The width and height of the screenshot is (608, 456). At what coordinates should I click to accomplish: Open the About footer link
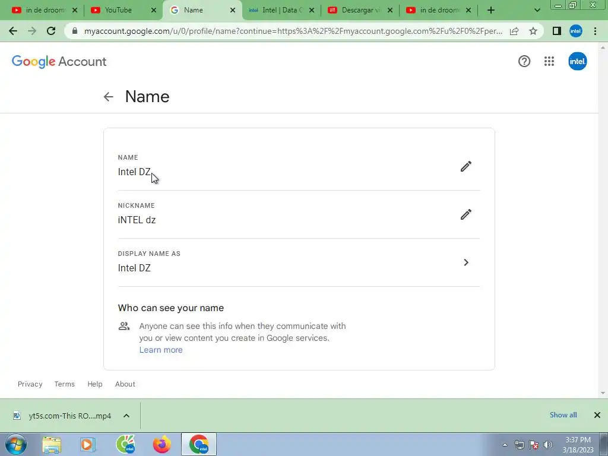pyautogui.click(x=125, y=384)
